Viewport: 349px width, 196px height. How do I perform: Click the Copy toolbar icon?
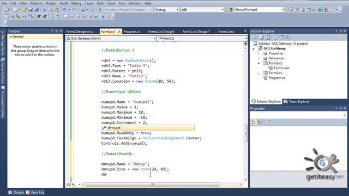[50, 10]
